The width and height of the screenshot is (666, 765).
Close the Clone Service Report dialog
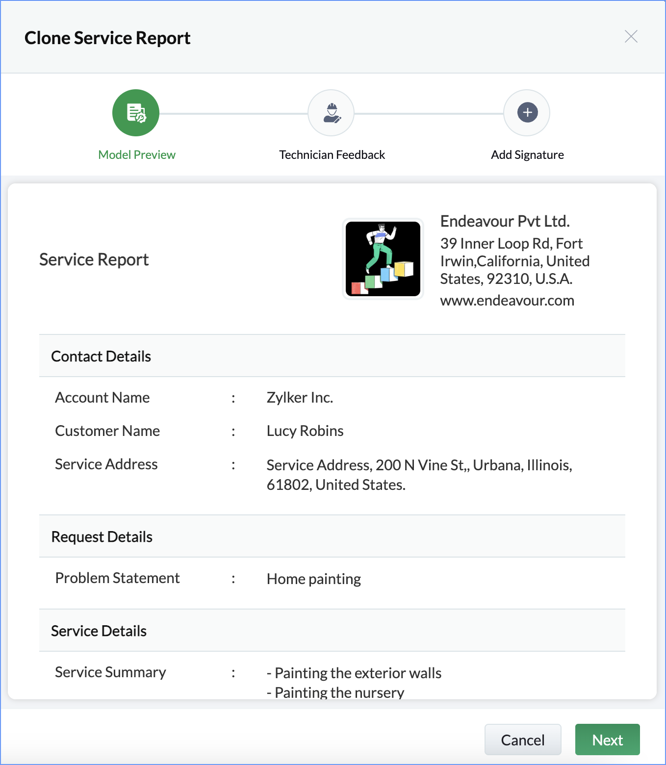tap(631, 36)
